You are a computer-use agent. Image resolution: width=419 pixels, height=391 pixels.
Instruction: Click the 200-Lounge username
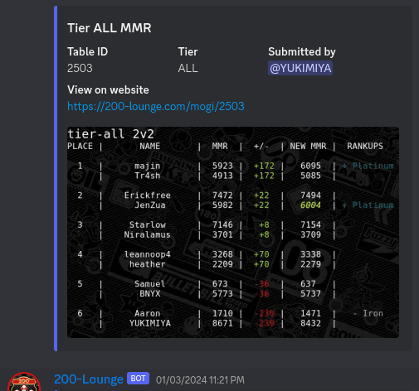pyautogui.click(x=89, y=379)
